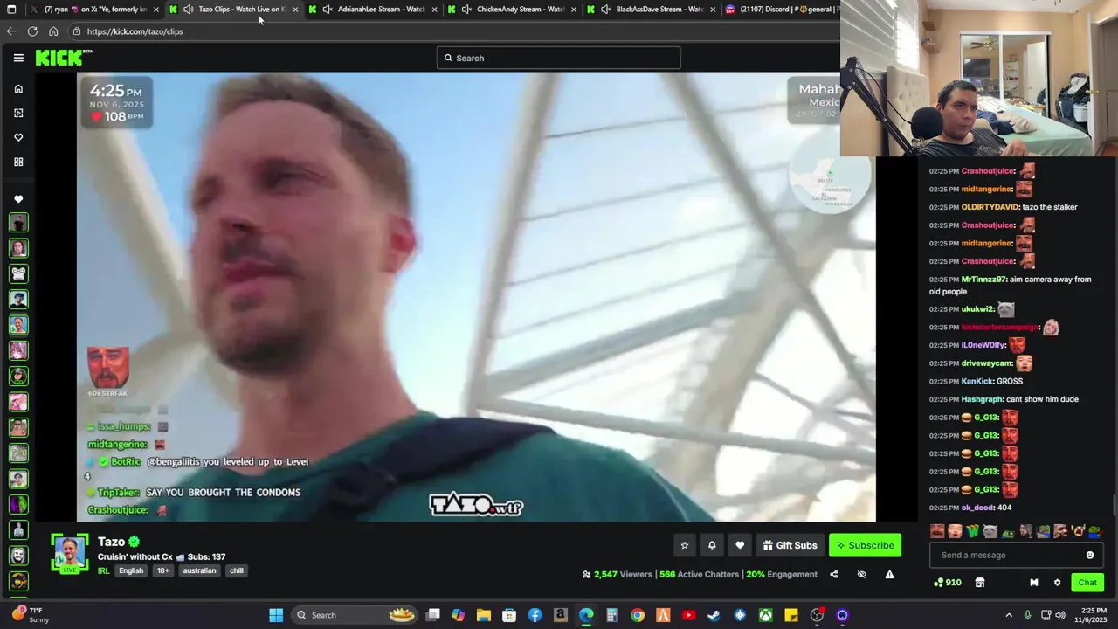Click the chat panel scrollbar

(x=1115, y=505)
